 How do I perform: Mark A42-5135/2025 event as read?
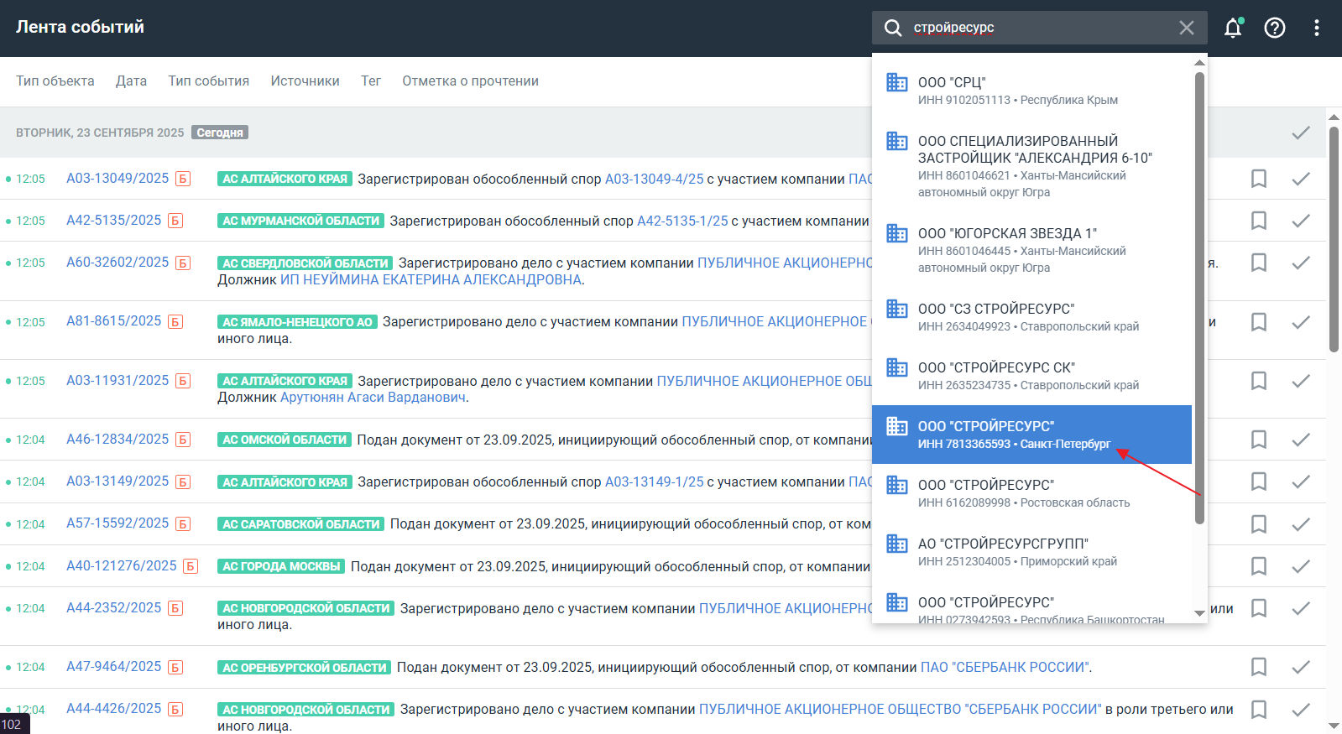pyautogui.click(x=1300, y=221)
